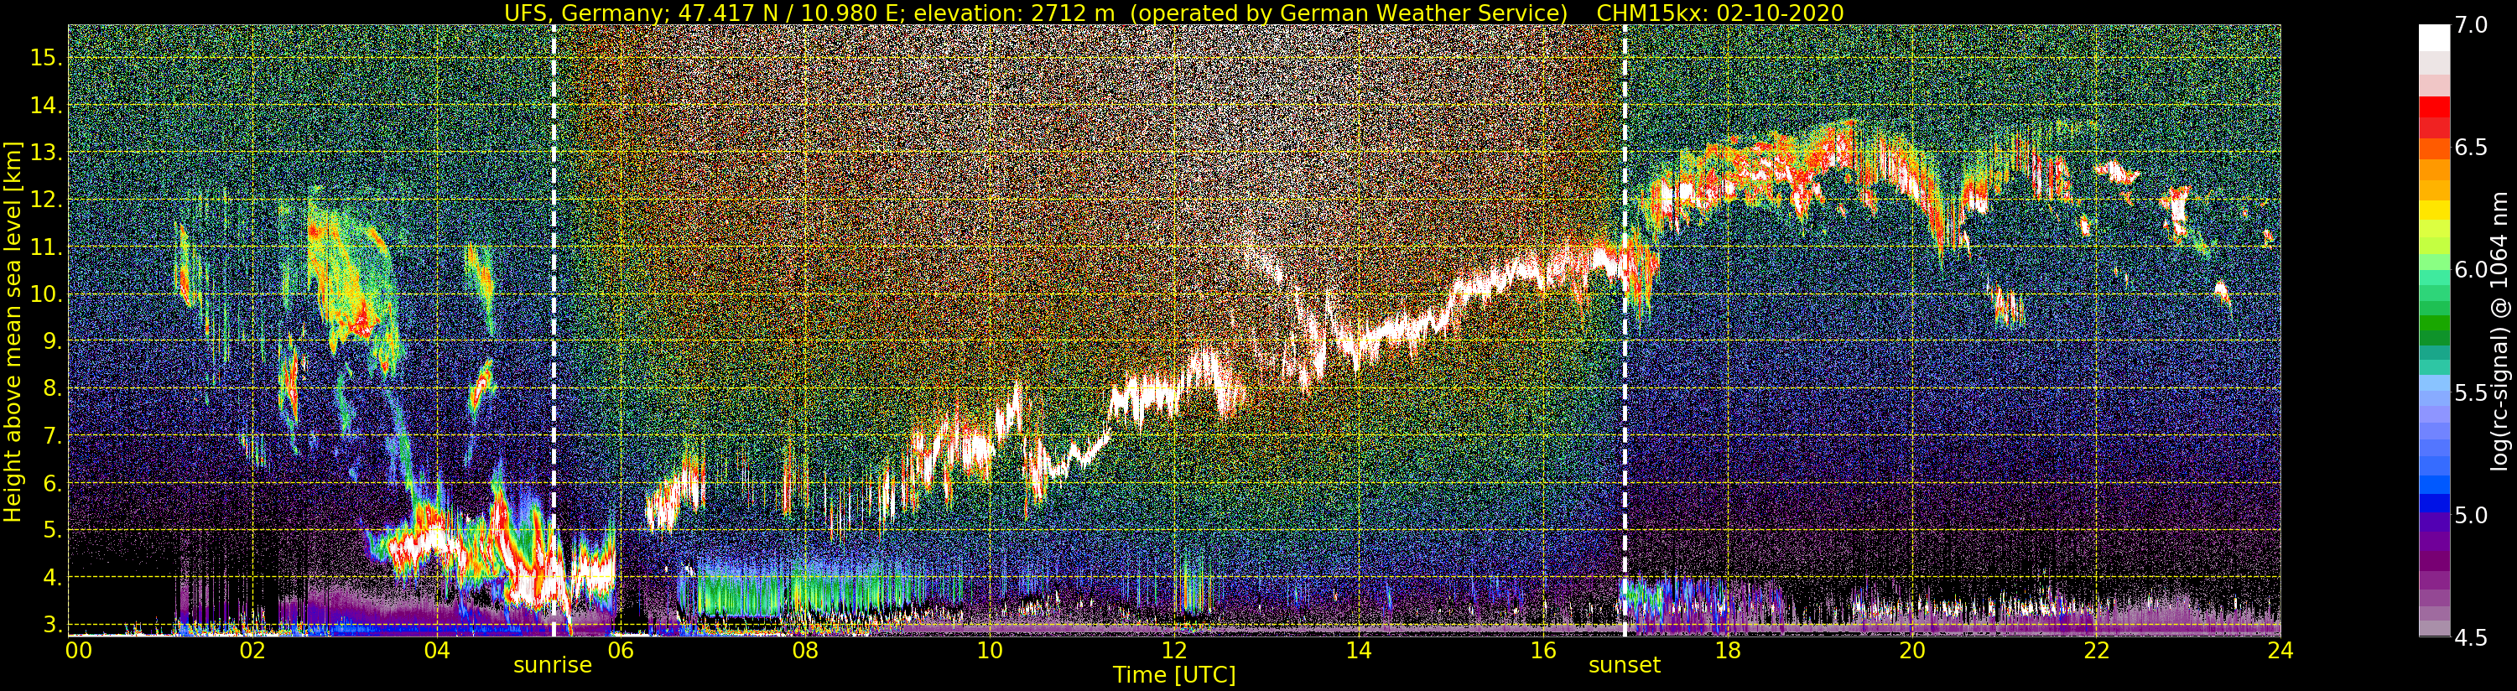Click the time axis tick '24'
The image size is (2517, 691).
2280,650
